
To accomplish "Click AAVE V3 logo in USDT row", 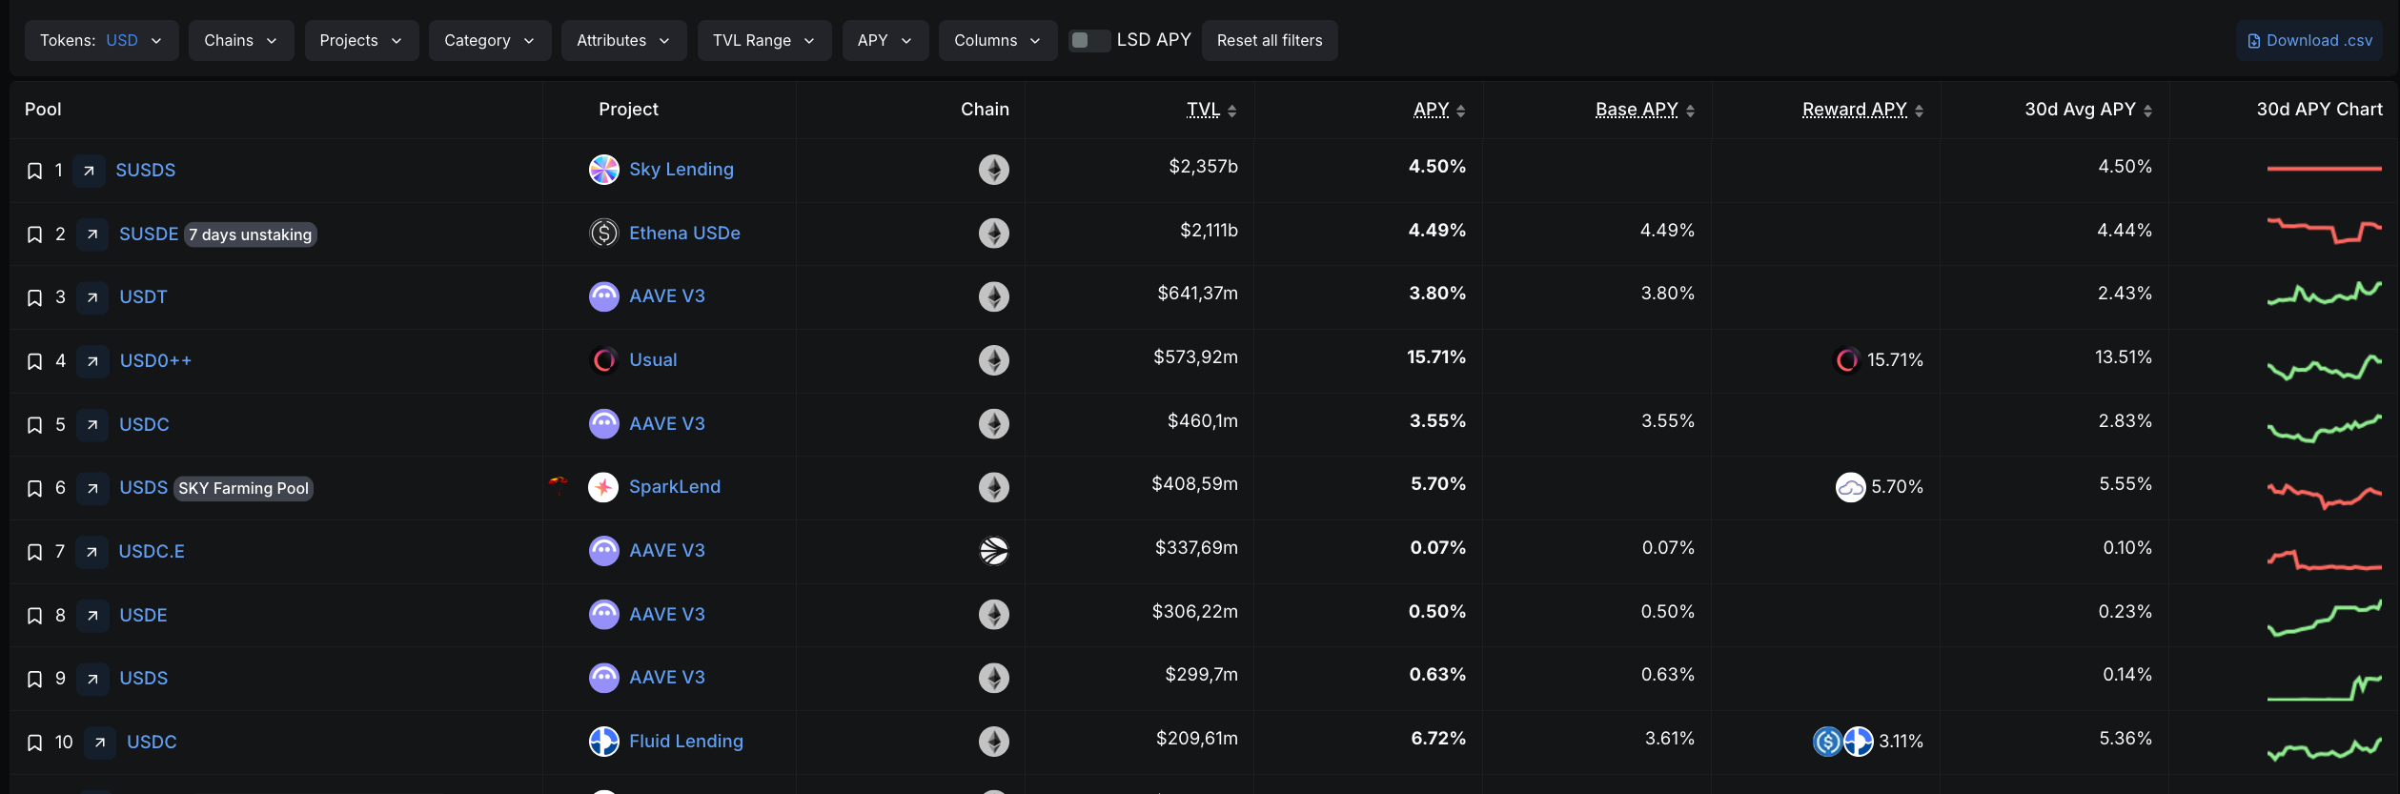I will point(604,296).
